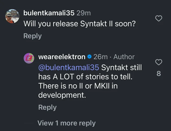
Task: Open the @bulentkamali35 mention link
Action: (69, 67)
